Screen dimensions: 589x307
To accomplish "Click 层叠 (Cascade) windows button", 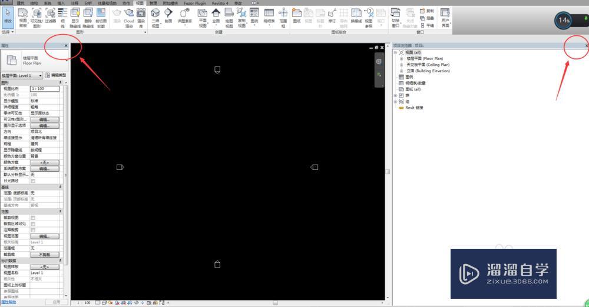I will click(426, 18).
